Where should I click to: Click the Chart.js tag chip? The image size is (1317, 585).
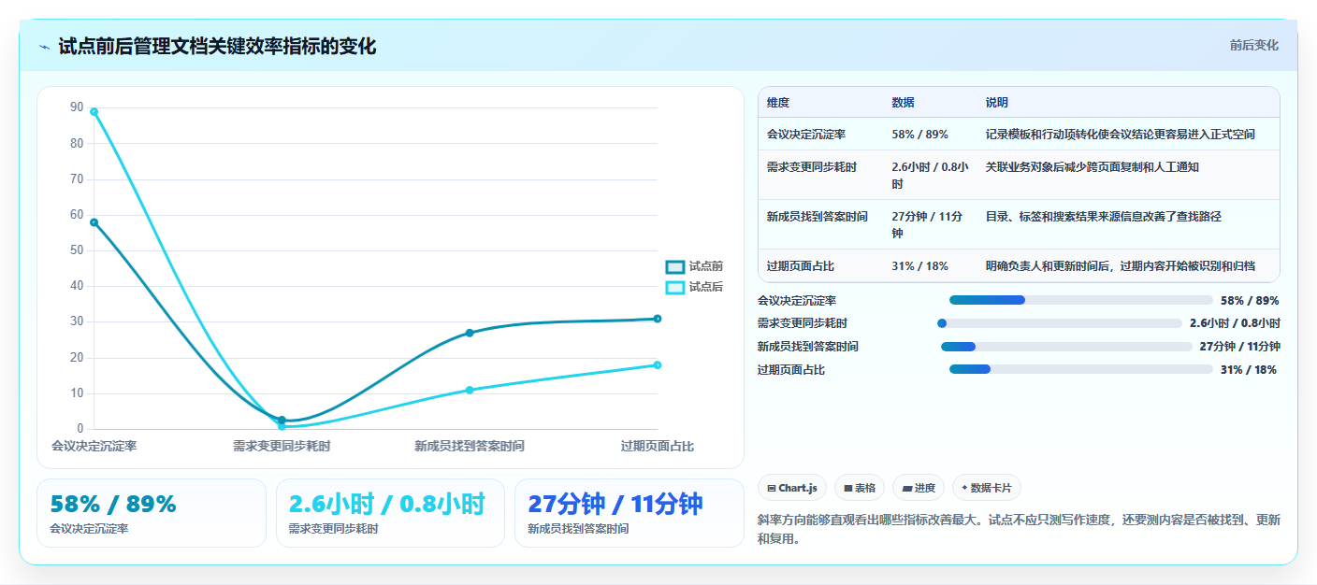(x=792, y=488)
